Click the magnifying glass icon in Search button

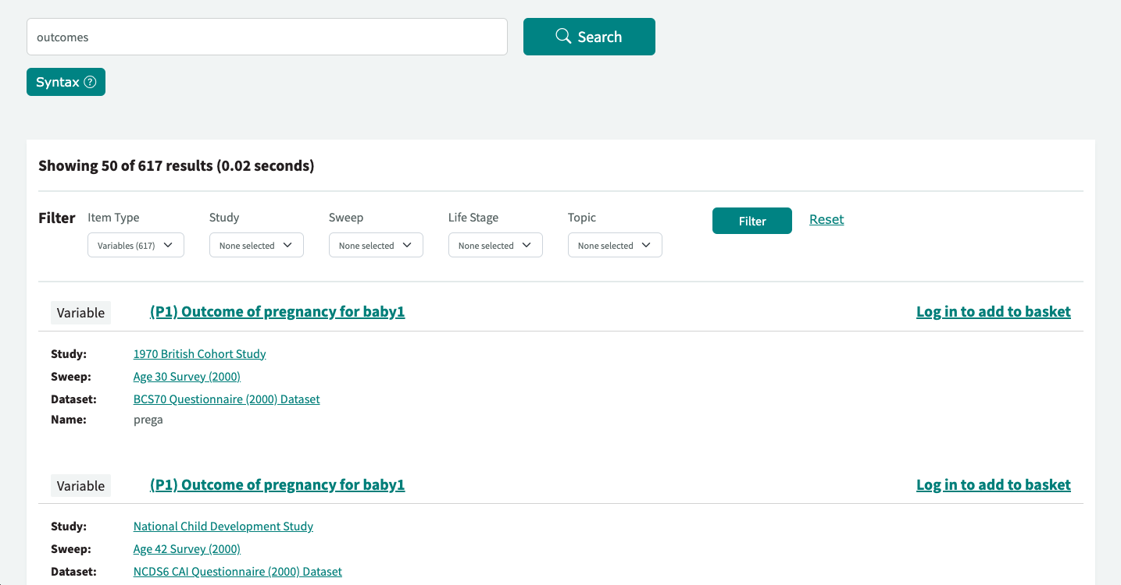(x=563, y=36)
